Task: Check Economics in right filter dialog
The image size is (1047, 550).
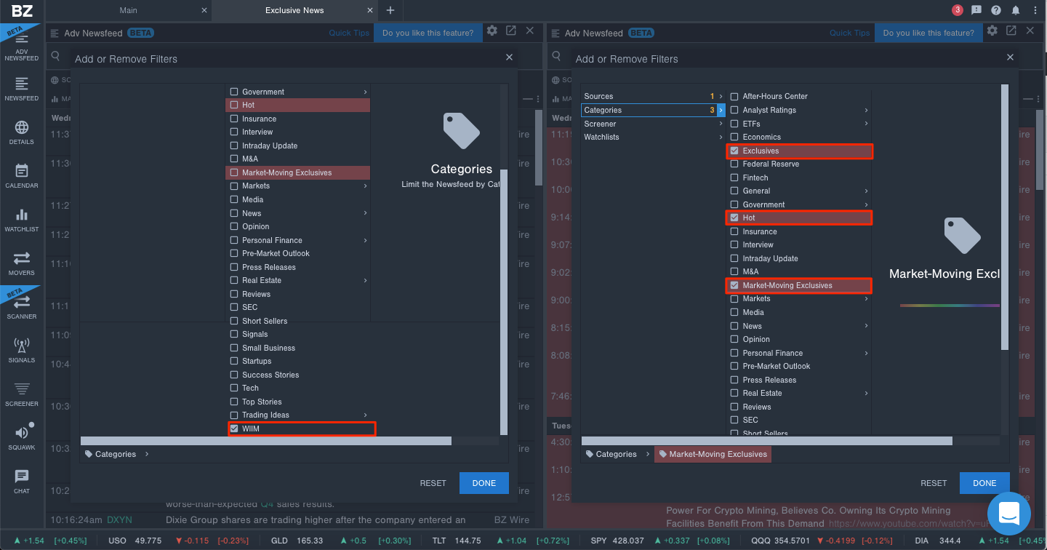Action: pos(734,137)
